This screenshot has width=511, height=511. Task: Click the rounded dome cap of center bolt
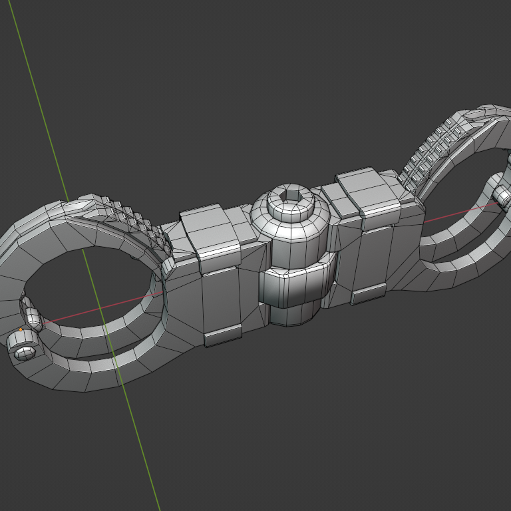[x=290, y=208]
